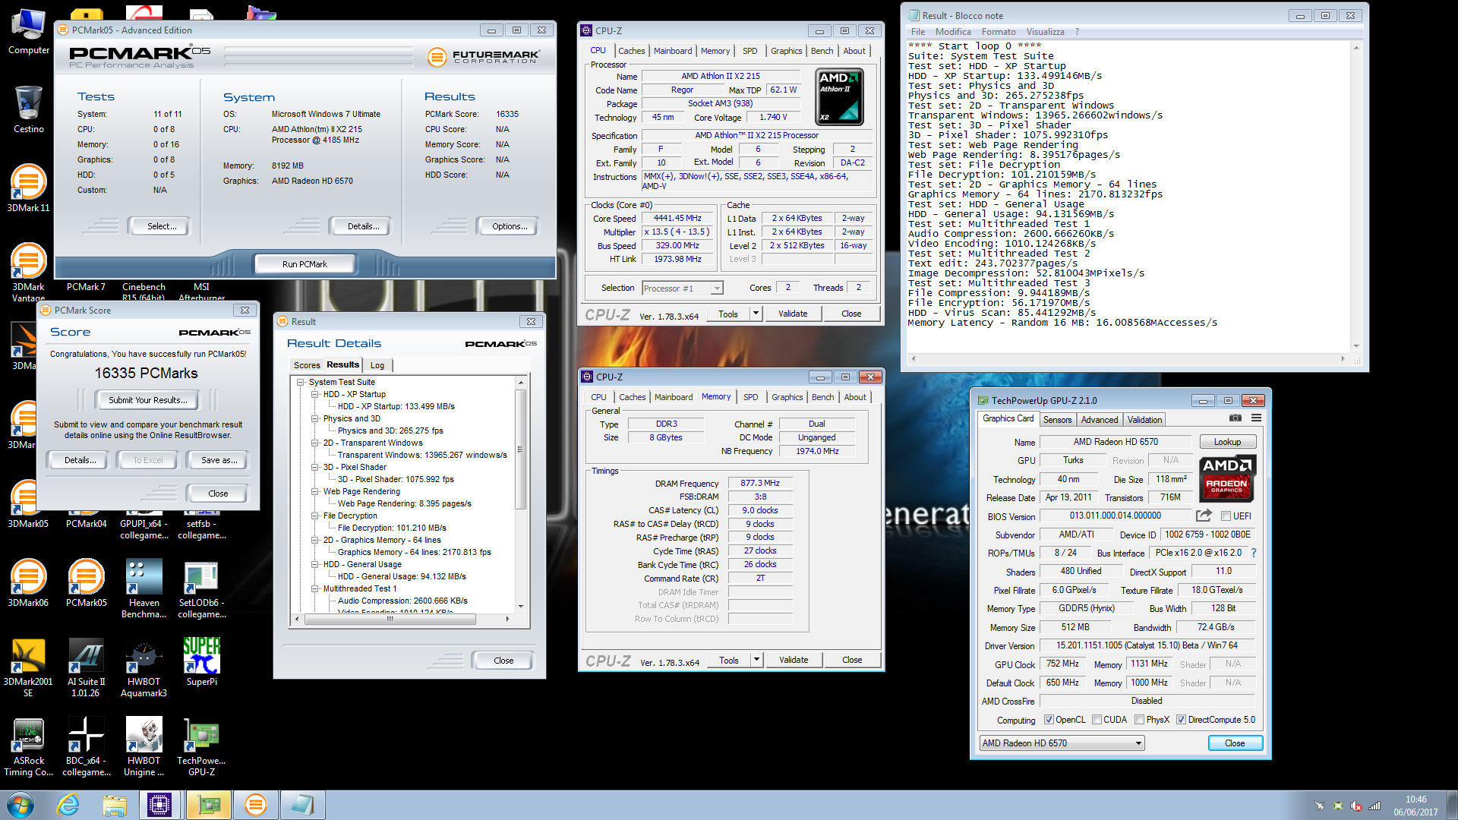Click the volume speaker icon in the system tray

(1356, 806)
